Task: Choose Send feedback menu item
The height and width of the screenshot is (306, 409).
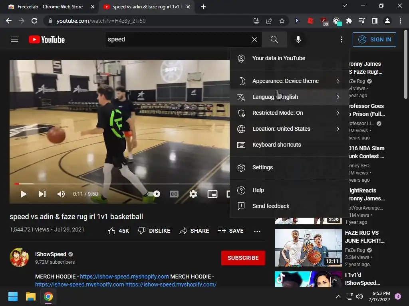Action: click(290, 206)
